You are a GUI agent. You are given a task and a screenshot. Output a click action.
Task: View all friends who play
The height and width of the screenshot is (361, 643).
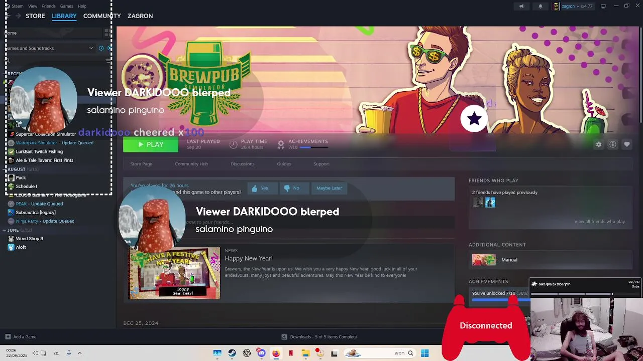coord(599,222)
